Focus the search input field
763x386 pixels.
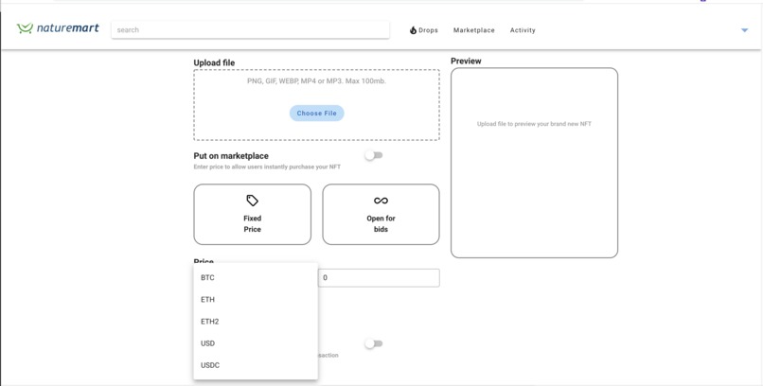coord(250,29)
